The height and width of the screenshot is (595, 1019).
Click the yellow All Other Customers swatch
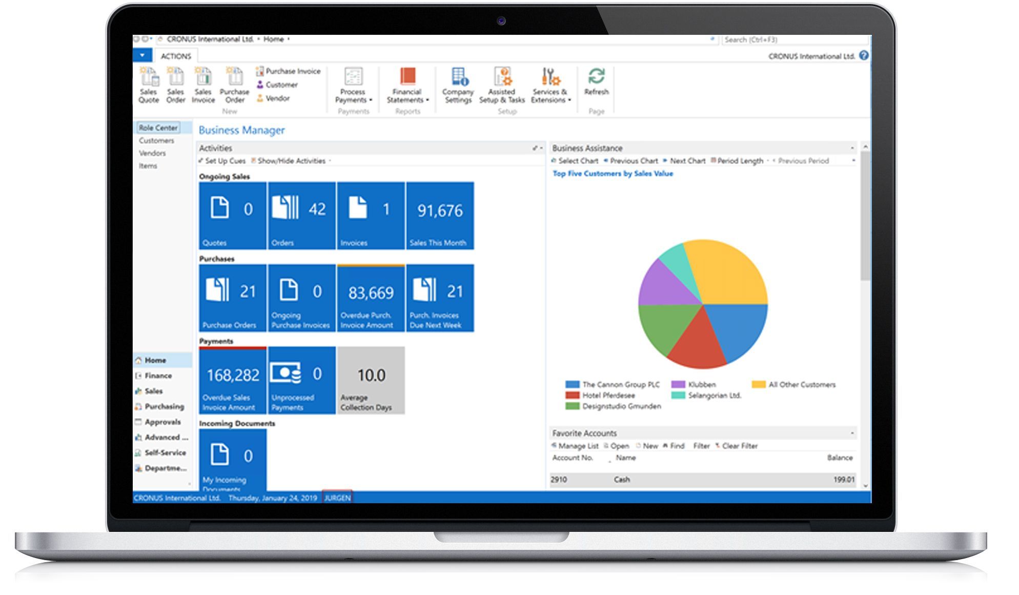(758, 384)
